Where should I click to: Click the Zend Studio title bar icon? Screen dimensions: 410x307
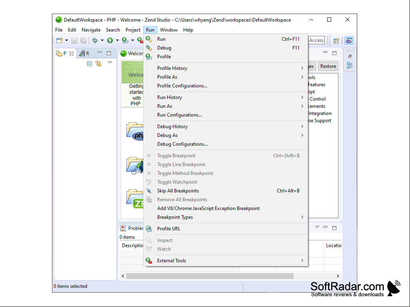click(58, 20)
